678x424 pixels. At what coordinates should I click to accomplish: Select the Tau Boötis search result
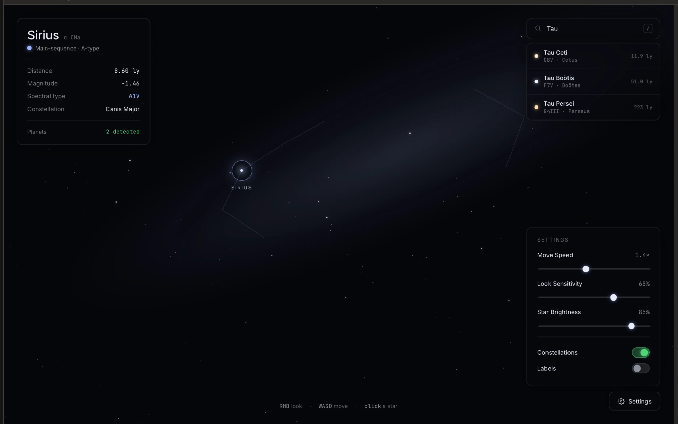[x=593, y=81]
